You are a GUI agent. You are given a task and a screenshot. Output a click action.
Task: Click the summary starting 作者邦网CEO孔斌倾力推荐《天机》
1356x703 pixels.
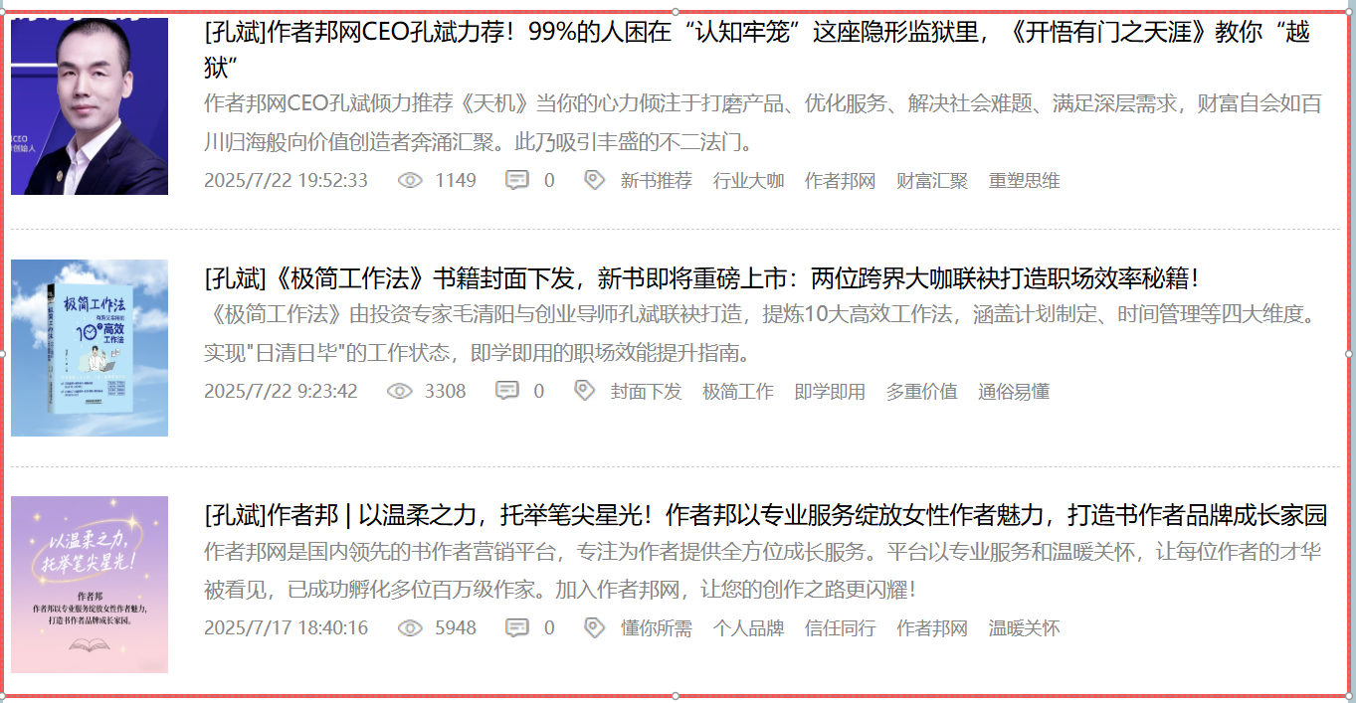pos(763,122)
